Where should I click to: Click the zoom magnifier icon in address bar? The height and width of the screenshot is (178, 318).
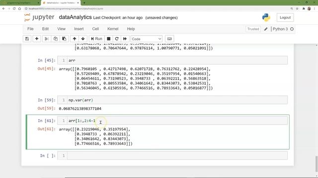tap(292, 9)
